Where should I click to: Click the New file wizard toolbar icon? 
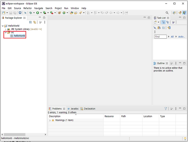4,13
